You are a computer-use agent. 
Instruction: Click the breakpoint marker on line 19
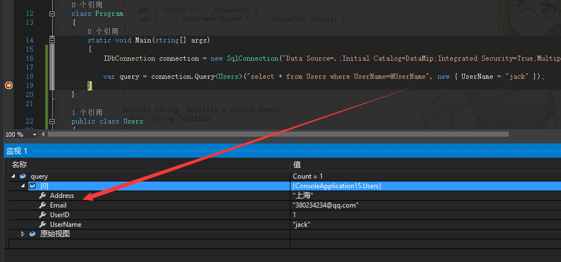click(9, 85)
